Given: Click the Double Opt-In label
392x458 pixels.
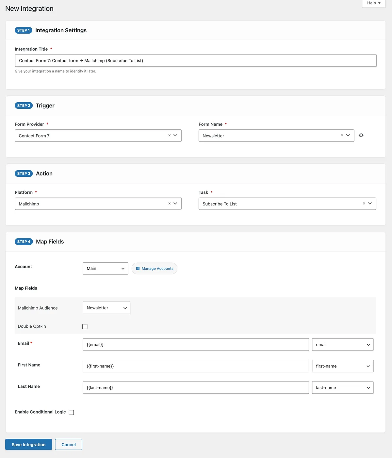Looking at the screenshot, I should (x=32, y=326).
